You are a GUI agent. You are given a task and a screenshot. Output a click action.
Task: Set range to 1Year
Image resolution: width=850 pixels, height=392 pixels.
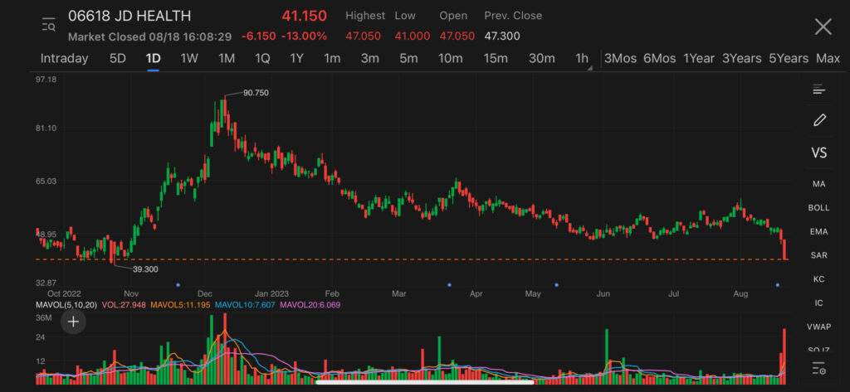[699, 59]
